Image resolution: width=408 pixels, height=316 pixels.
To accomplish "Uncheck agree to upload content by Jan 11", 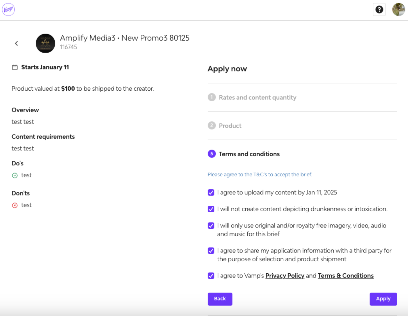I will point(211,192).
